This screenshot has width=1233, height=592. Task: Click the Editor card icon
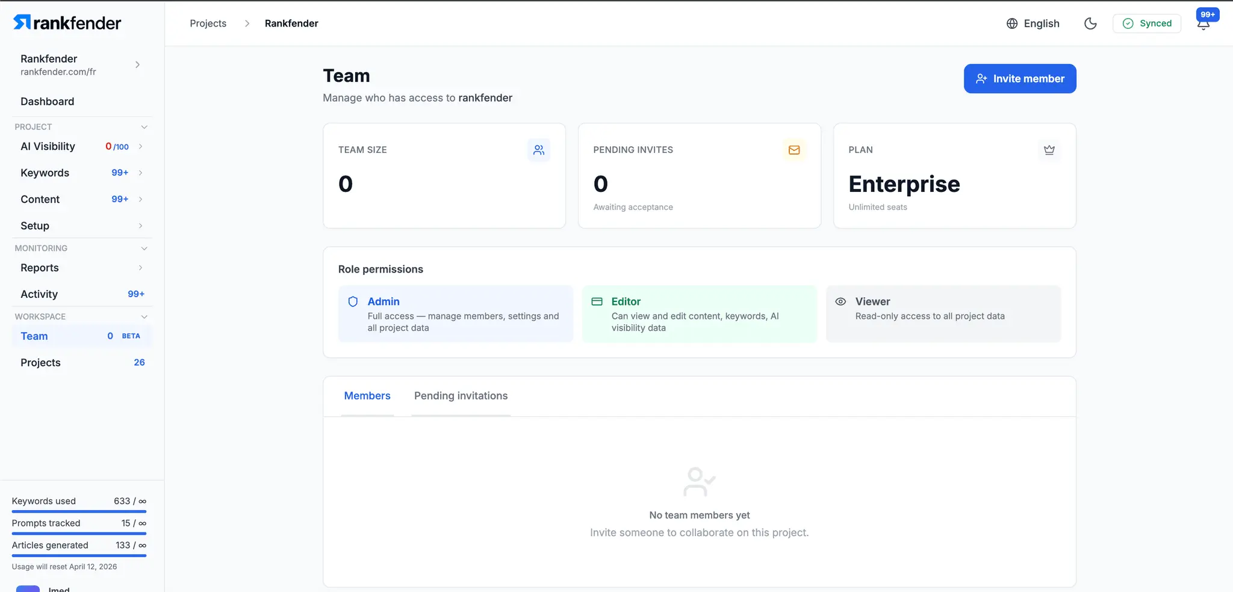click(597, 301)
